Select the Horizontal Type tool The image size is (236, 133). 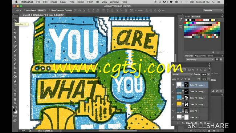(x=15, y=86)
